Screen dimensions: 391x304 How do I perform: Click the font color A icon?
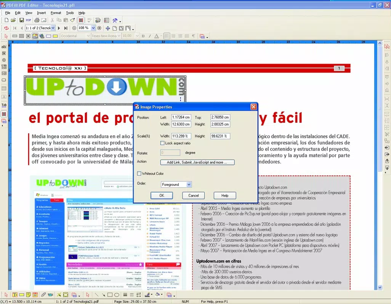(156, 36)
